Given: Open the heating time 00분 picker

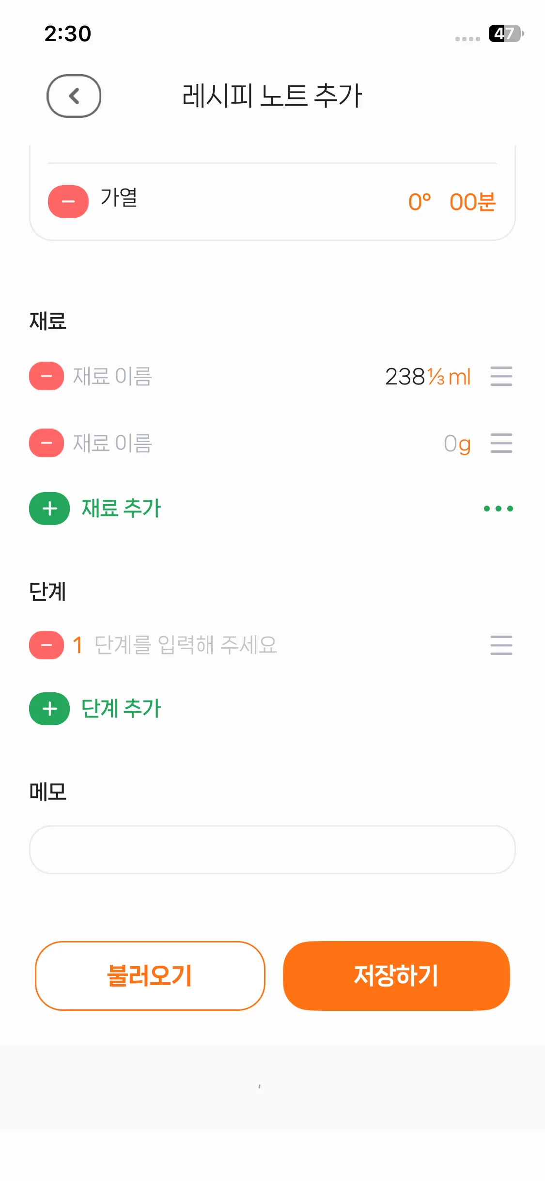Looking at the screenshot, I should (x=472, y=202).
